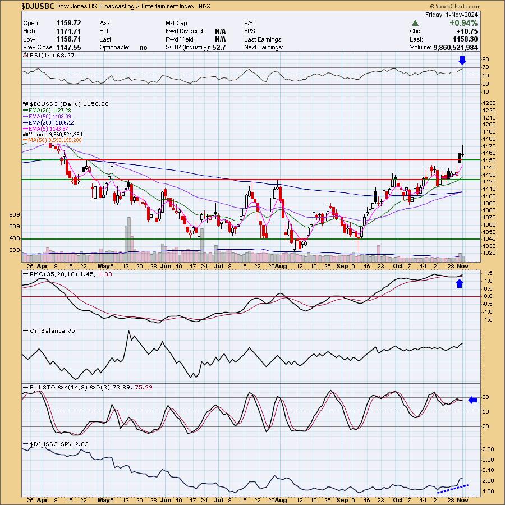This screenshot has width=505, height=505.
Task: Click the RSI(14) 68.27 label
Action: [52, 56]
